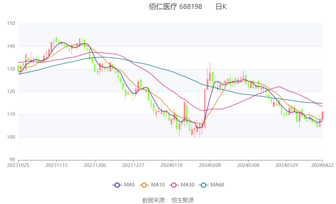
Task: Hide the MA10 line using its legend text
Action: coord(158,185)
